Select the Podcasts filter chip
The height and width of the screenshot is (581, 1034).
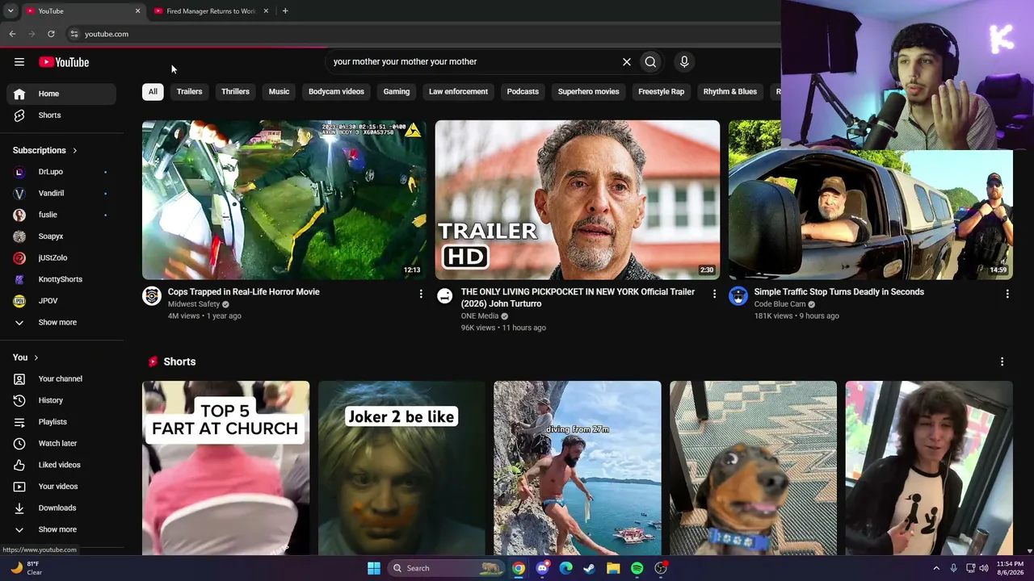point(523,92)
